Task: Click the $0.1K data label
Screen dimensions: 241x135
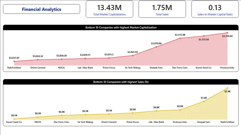Action: [x=14, y=115]
